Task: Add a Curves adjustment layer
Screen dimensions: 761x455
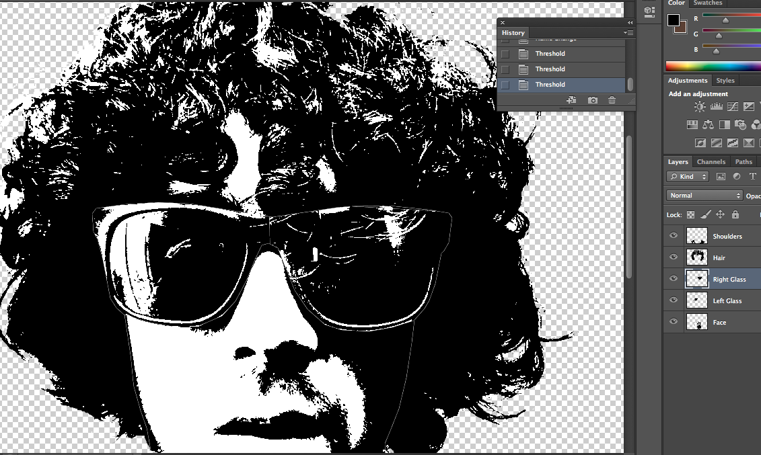Action: (732, 107)
